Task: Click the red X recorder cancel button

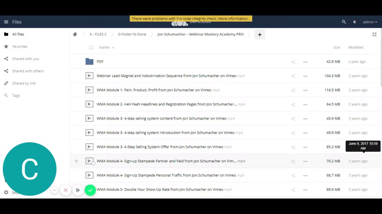Action: (66, 190)
